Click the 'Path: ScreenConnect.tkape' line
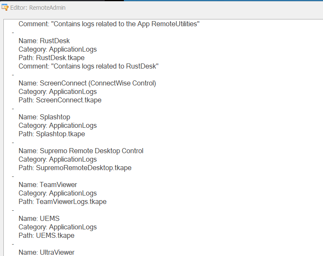Screen dimensions: 323x256 coord(60,100)
